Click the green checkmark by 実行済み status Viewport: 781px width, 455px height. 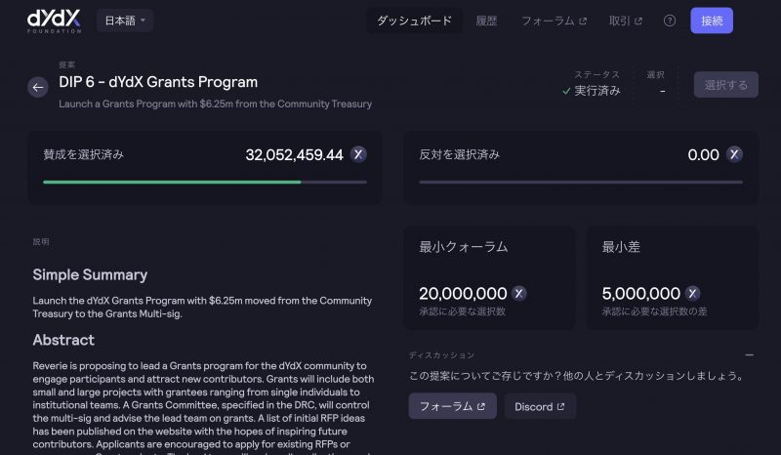click(x=566, y=91)
